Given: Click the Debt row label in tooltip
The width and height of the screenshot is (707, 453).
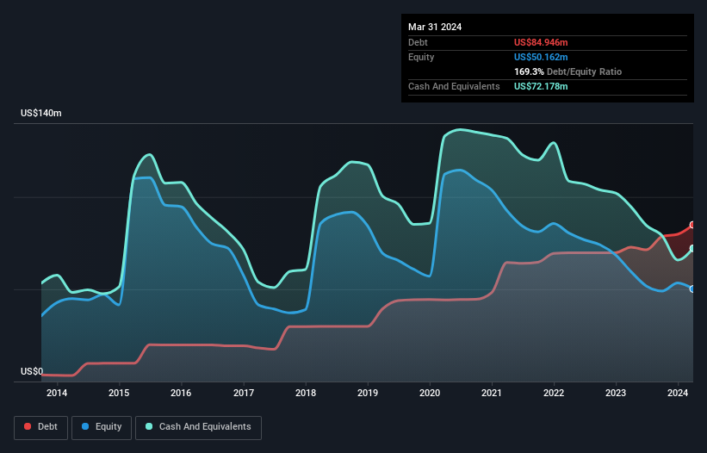Looking at the screenshot, I should 418,42.
